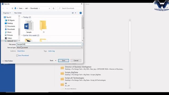Open Script_All Technologies folder in Word window
This screenshot has height=95, width=169.
click(83, 79)
